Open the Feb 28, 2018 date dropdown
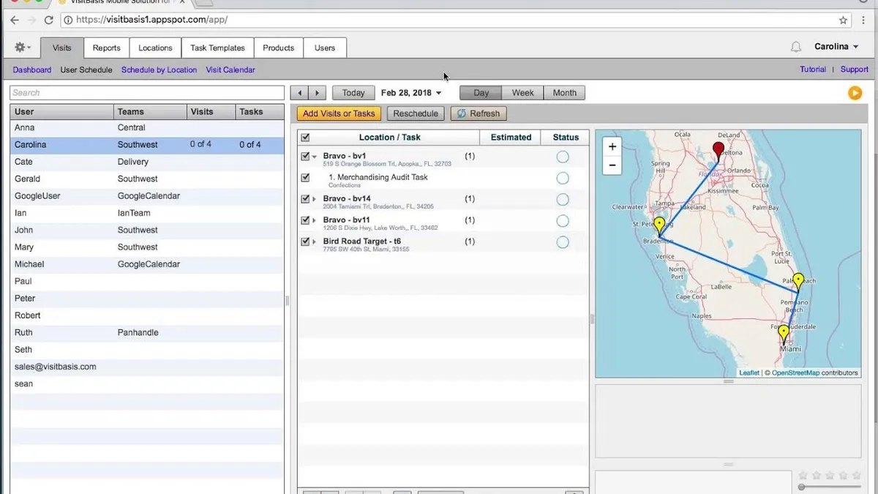 (411, 93)
